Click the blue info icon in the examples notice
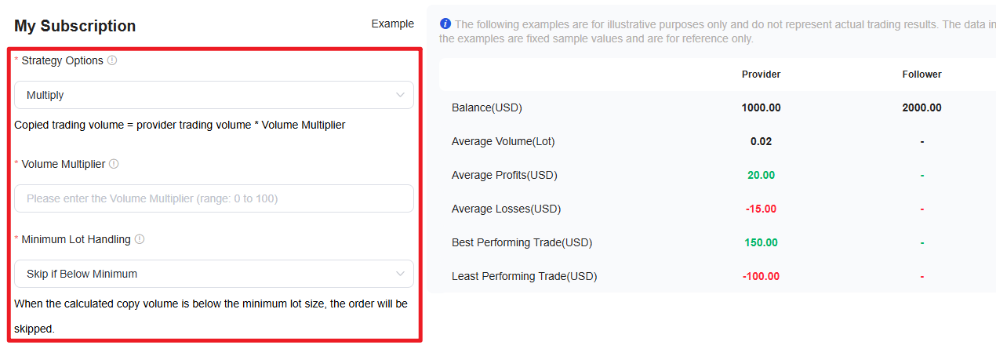Screen dimensions: 996x360 point(445,24)
